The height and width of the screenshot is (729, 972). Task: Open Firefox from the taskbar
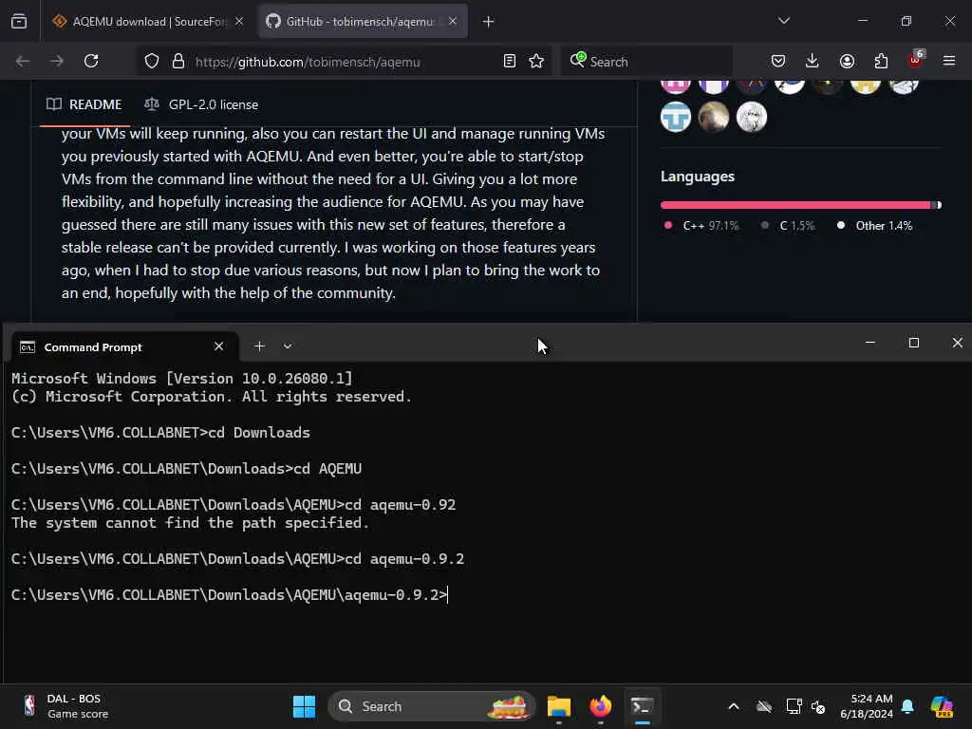click(600, 706)
